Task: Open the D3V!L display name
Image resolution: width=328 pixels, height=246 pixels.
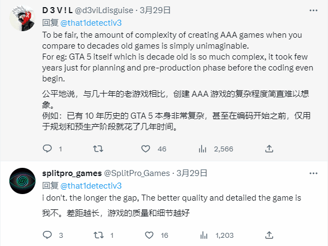Action: 57,10
